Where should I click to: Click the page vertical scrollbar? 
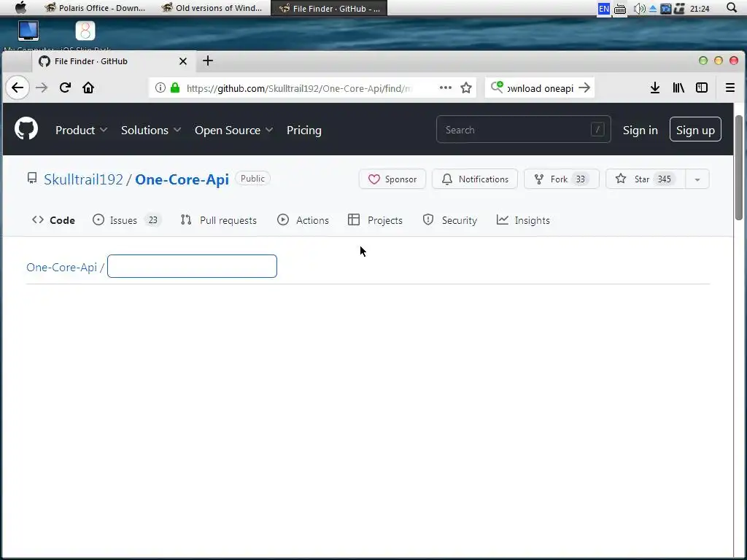tap(739, 167)
